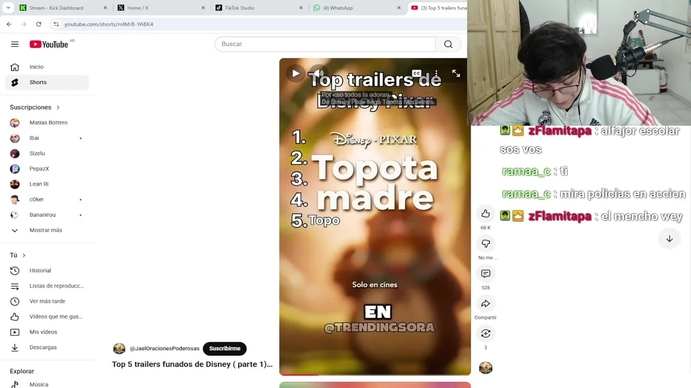691x388 pixels.
Task: Close the TikTok Studio tab
Action: pyautogui.click(x=301, y=8)
